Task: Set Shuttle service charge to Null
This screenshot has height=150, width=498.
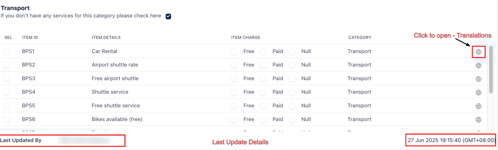Action: click(x=292, y=92)
